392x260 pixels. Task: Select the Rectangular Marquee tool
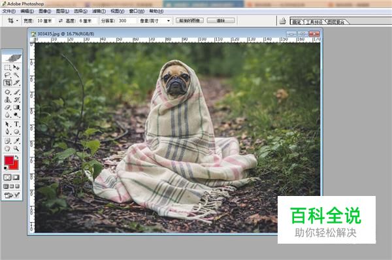pos(7,67)
